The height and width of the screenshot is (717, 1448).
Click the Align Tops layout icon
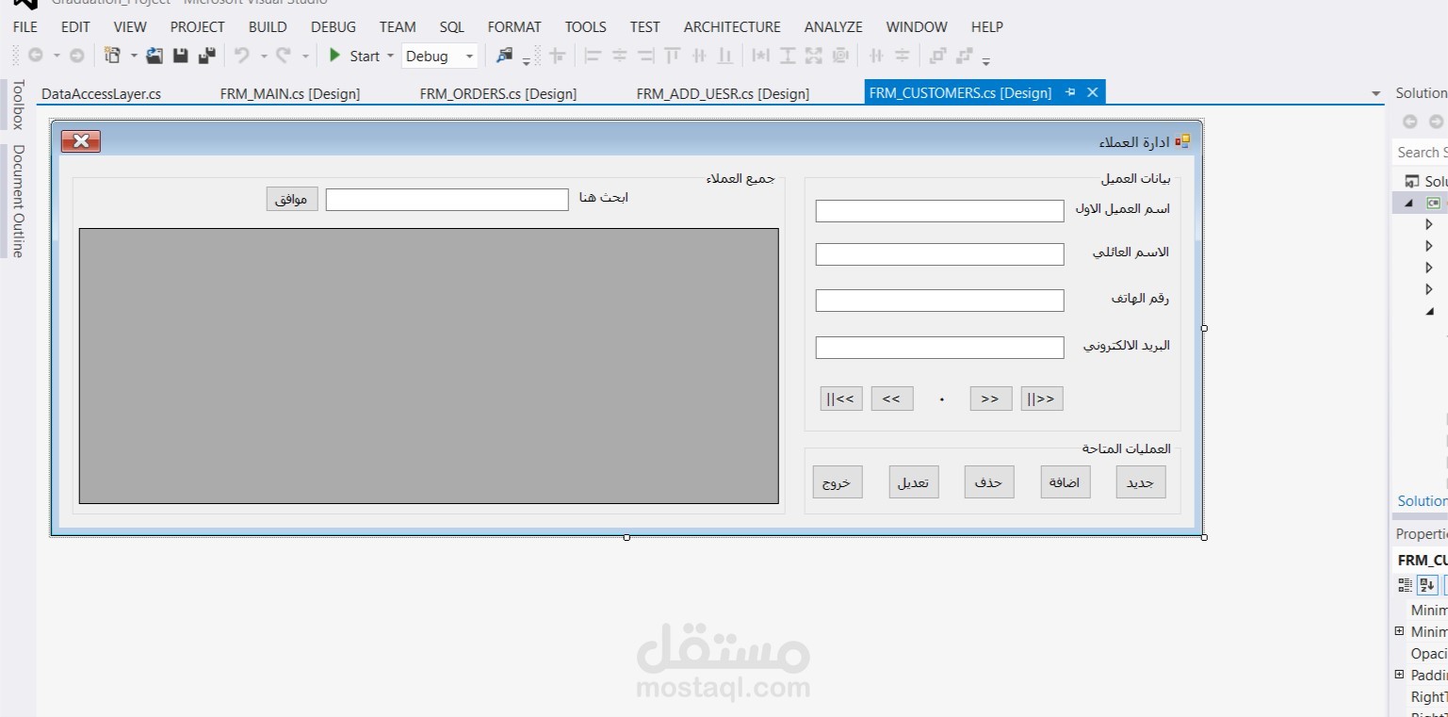[672, 56]
